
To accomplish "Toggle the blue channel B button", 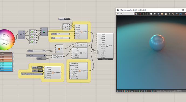I will click(x=147, y=14).
